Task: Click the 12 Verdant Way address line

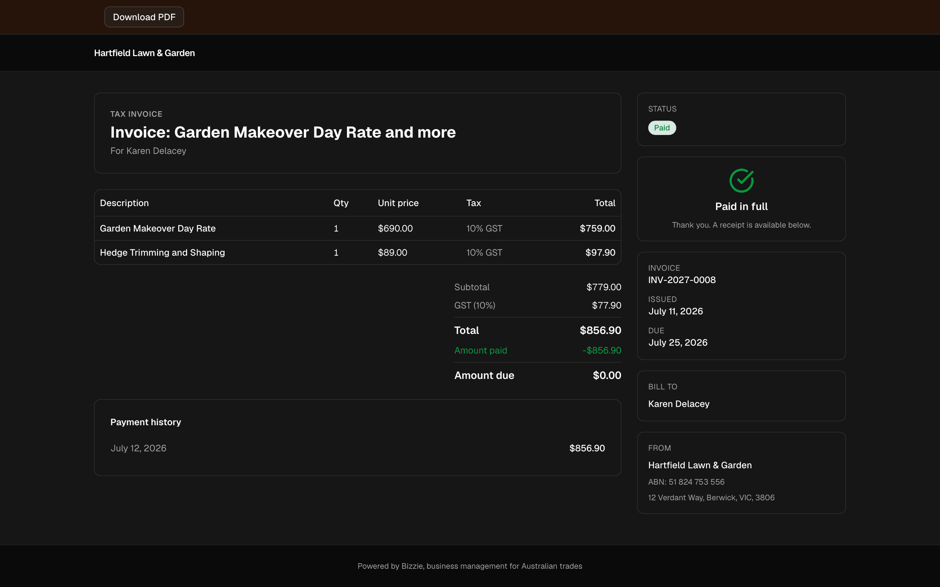Action: click(x=711, y=497)
